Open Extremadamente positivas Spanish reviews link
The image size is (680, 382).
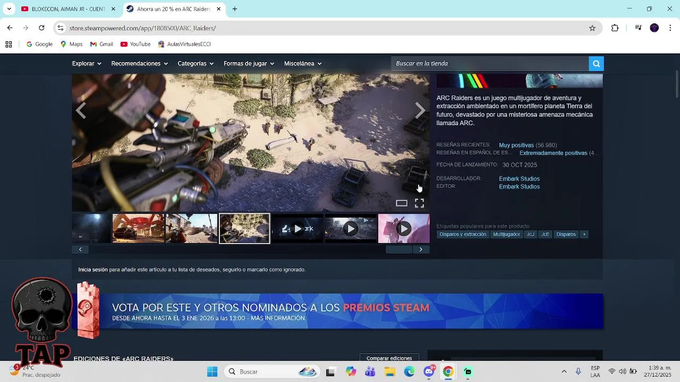tap(553, 153)
